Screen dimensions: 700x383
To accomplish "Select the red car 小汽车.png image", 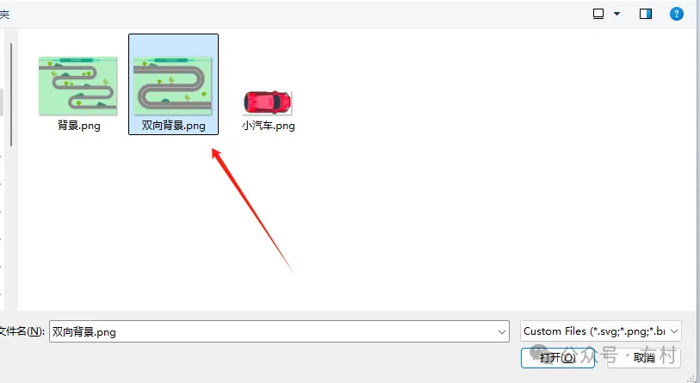I will point(267,102).
